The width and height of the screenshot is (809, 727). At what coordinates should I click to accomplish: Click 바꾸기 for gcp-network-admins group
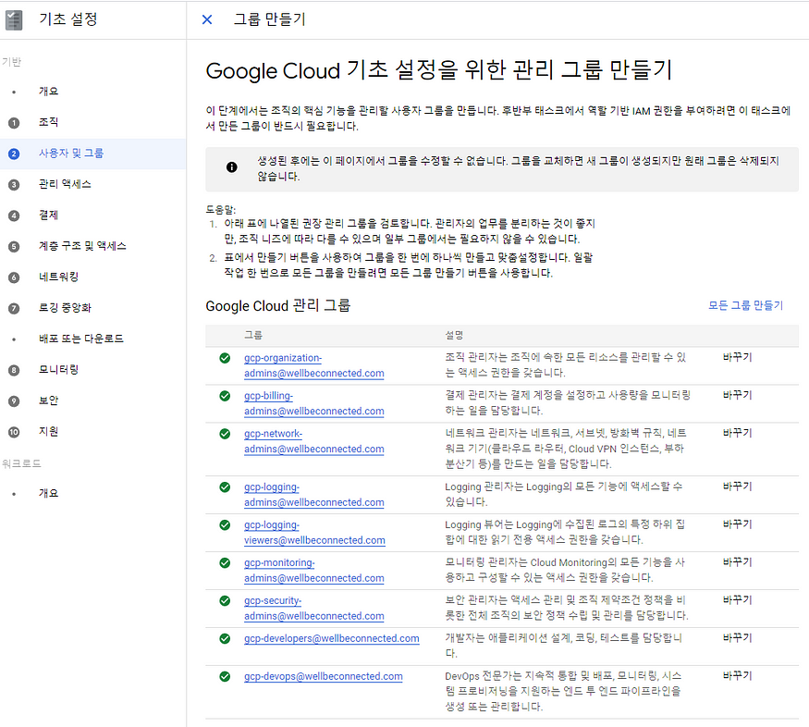coord(737,433)
